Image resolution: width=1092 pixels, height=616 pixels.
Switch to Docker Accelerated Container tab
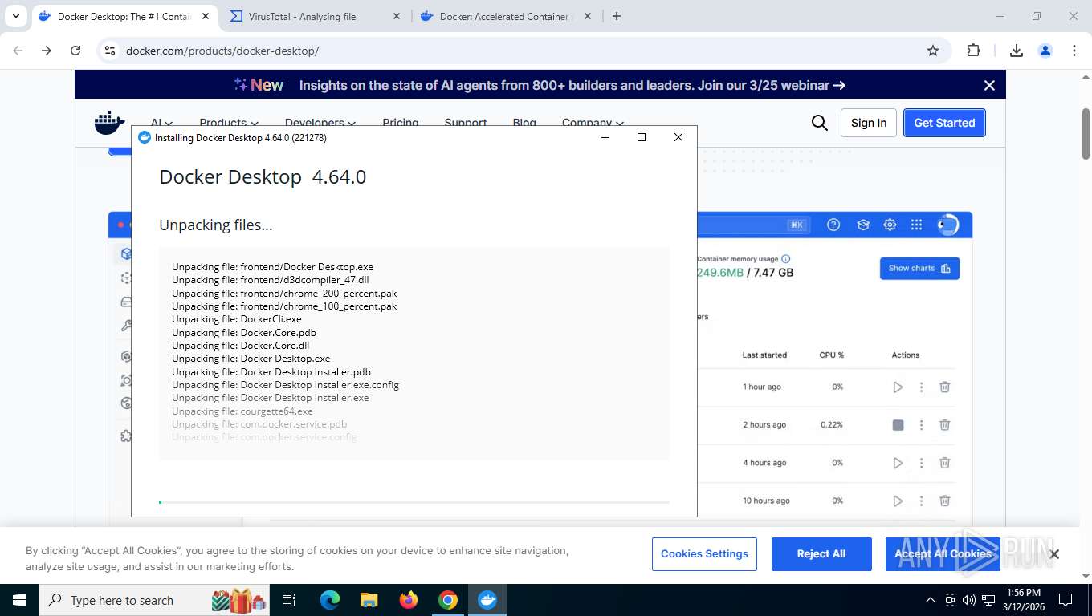tap(505, 16)
